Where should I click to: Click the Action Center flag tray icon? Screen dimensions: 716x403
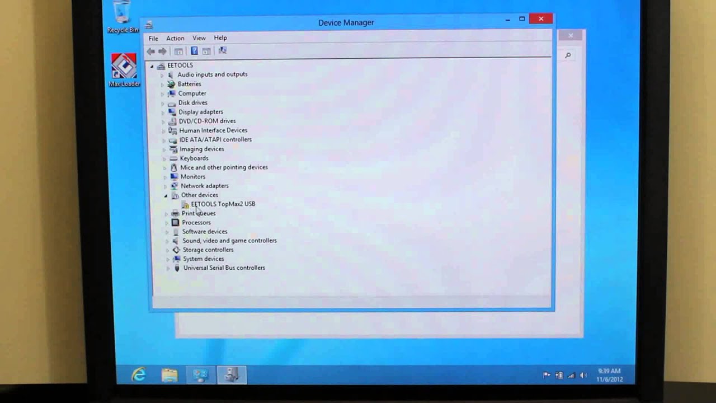click(x=547, y=375)
